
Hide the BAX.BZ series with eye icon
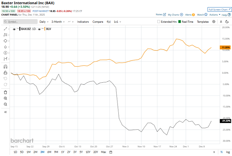tap(14, 29)
